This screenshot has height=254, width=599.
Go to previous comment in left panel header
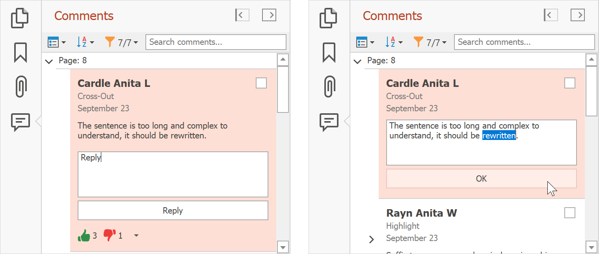242,15
